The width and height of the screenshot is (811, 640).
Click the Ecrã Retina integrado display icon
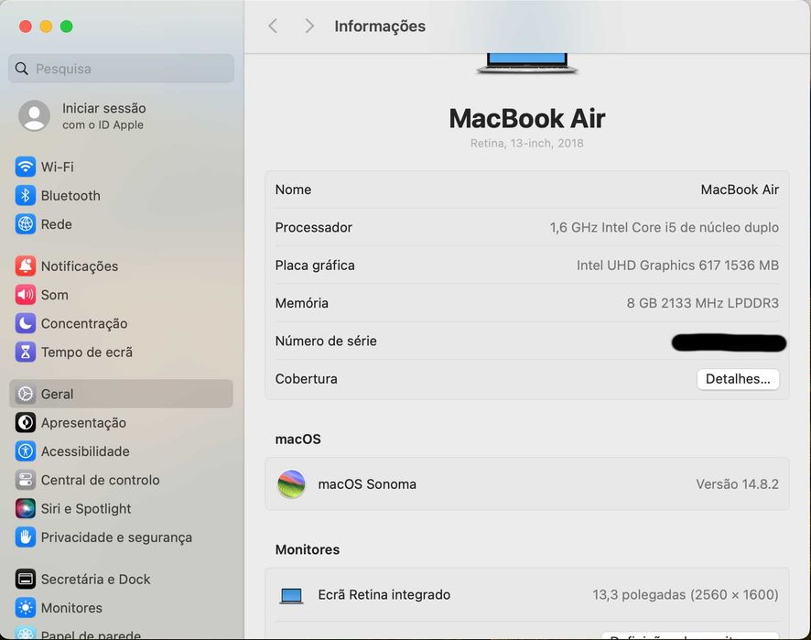coord(291,595)
